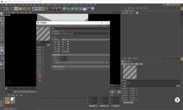Click the green timeline start marker
Screen dimensions: 183x110
pos(6,88)
